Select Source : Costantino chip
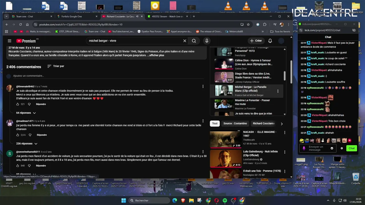 click(x=235, y=124)
